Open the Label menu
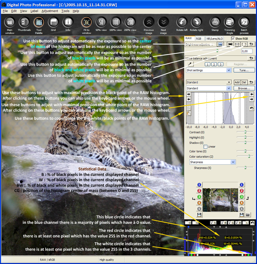The width and height of the screenshot is (257, 264). click(34, 11)
